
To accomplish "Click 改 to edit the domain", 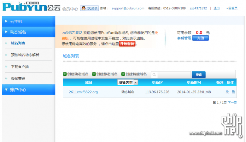I will point(227,92).
